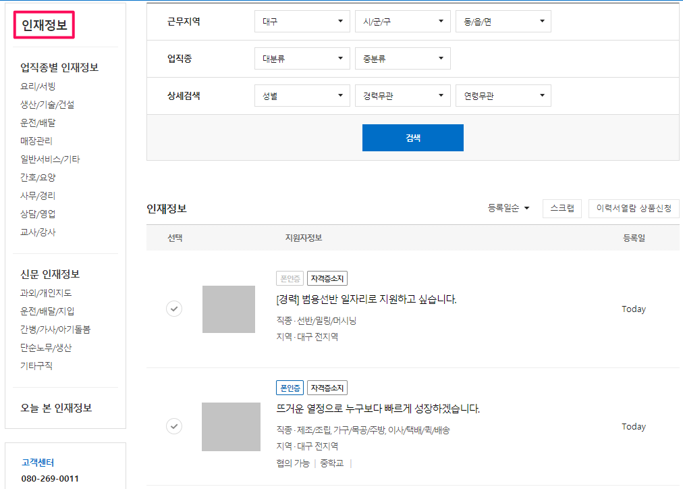The width and height of the screenshot is (683, 489).
Task: Select 간병/가사/아기돌봄 category
Action: click(x=55, y=330)
